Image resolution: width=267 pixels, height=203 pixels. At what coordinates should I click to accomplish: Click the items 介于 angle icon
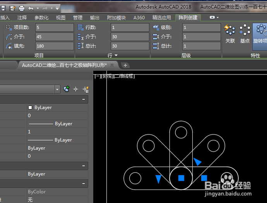9,37
